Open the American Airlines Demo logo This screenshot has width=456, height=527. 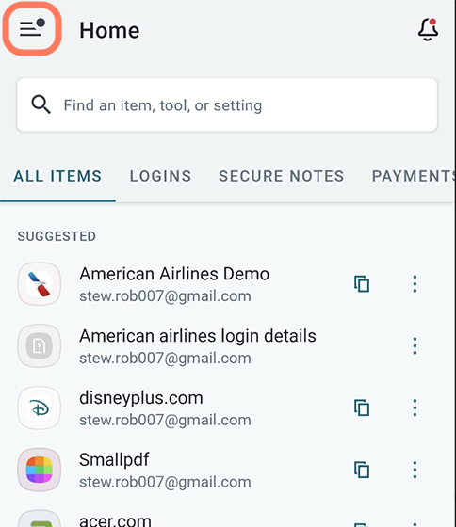click(x=40, y=284)
